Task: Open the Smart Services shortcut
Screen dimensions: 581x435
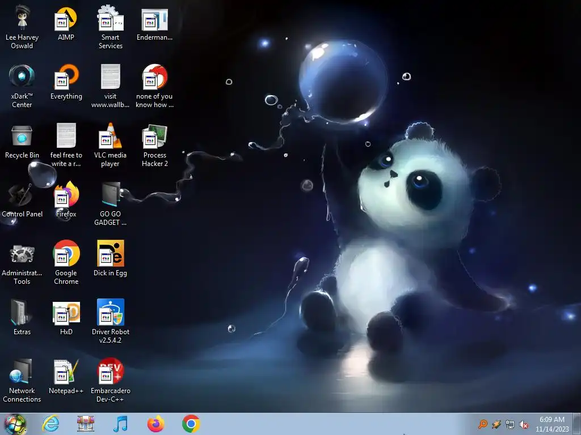Action: tap(111, 27)
